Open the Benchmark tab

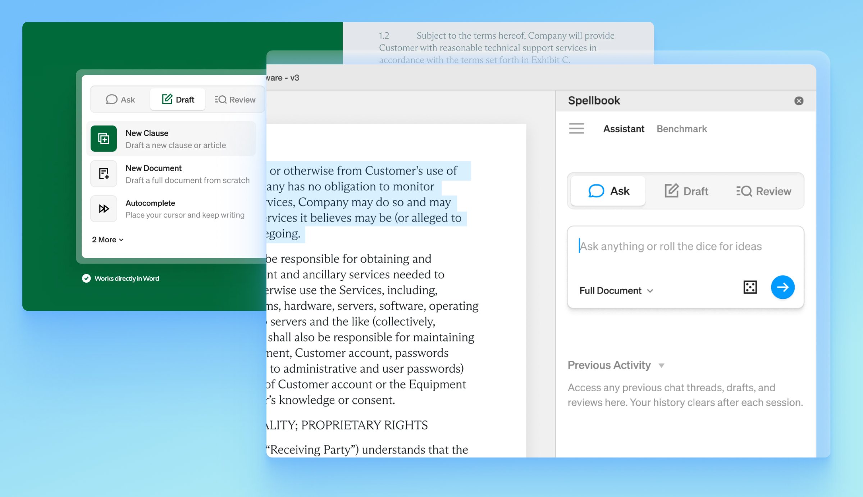point(681,129)
